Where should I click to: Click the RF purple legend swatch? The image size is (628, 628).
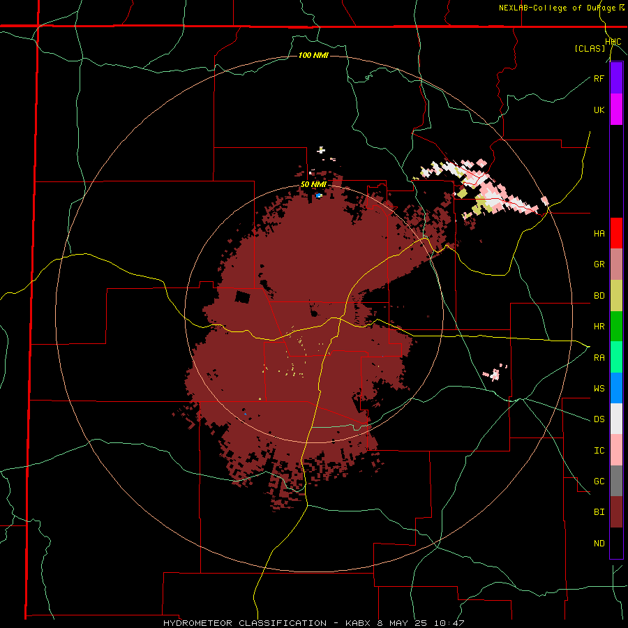click(x=616, y=78)
